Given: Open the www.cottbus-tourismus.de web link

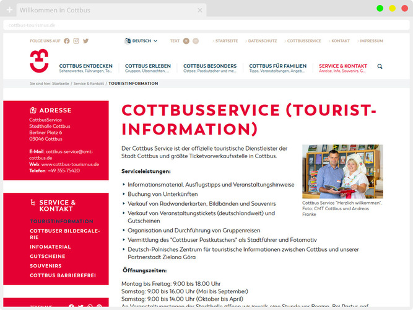Looking at the screenshot, I should click(x=67, y=164).
